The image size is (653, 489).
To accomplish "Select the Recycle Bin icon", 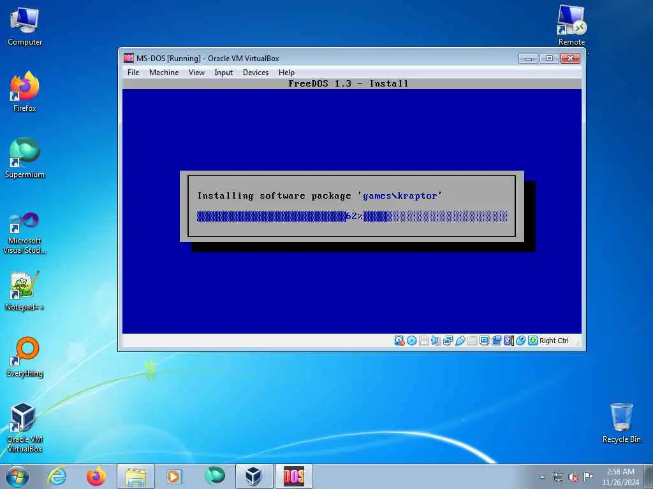I will [x=621, y=423].
